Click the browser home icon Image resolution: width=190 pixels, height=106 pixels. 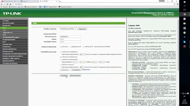(x=10, y=4)
